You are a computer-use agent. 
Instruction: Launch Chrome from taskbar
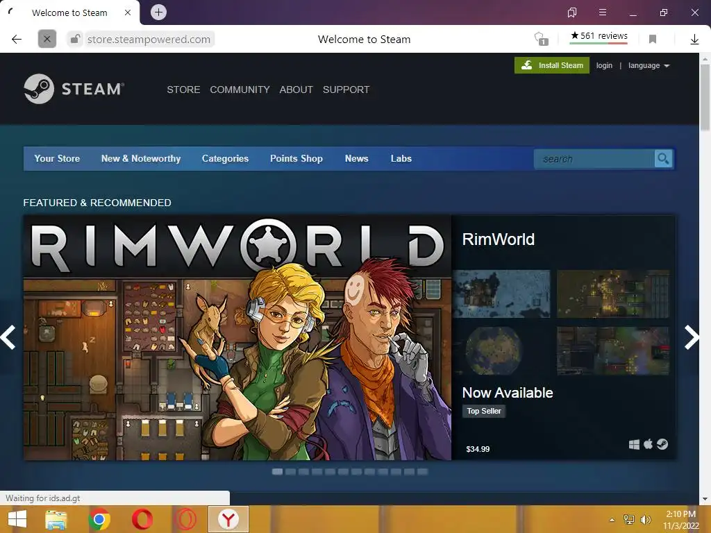99,519
